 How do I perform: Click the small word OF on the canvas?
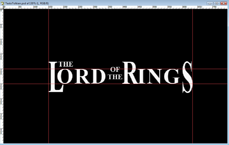115,70
